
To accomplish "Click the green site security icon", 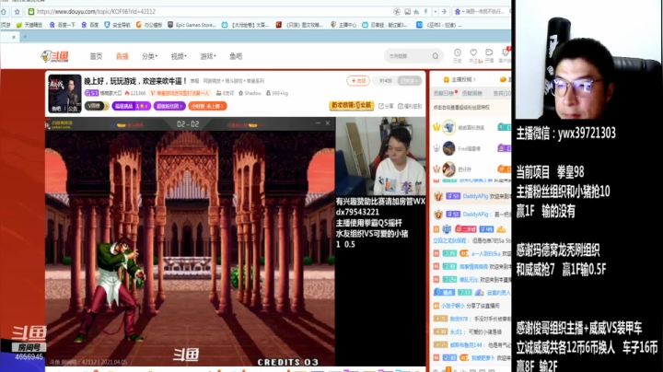I will pyautogui.click(x=31, y=12).
